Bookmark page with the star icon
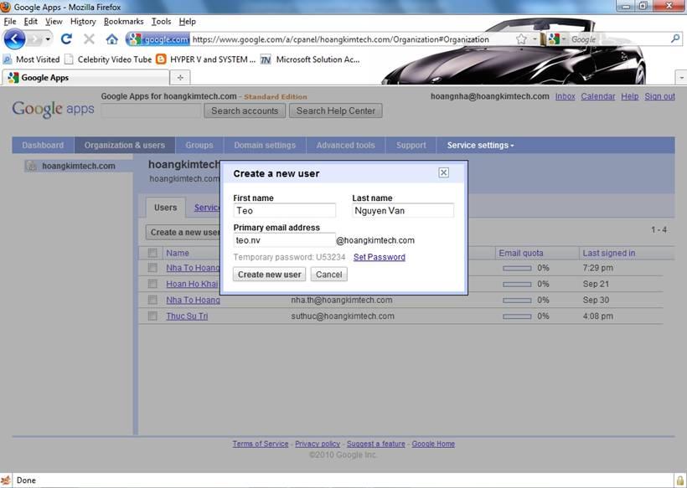The height and width of the screenshot is (488, 687). point(521,39)
